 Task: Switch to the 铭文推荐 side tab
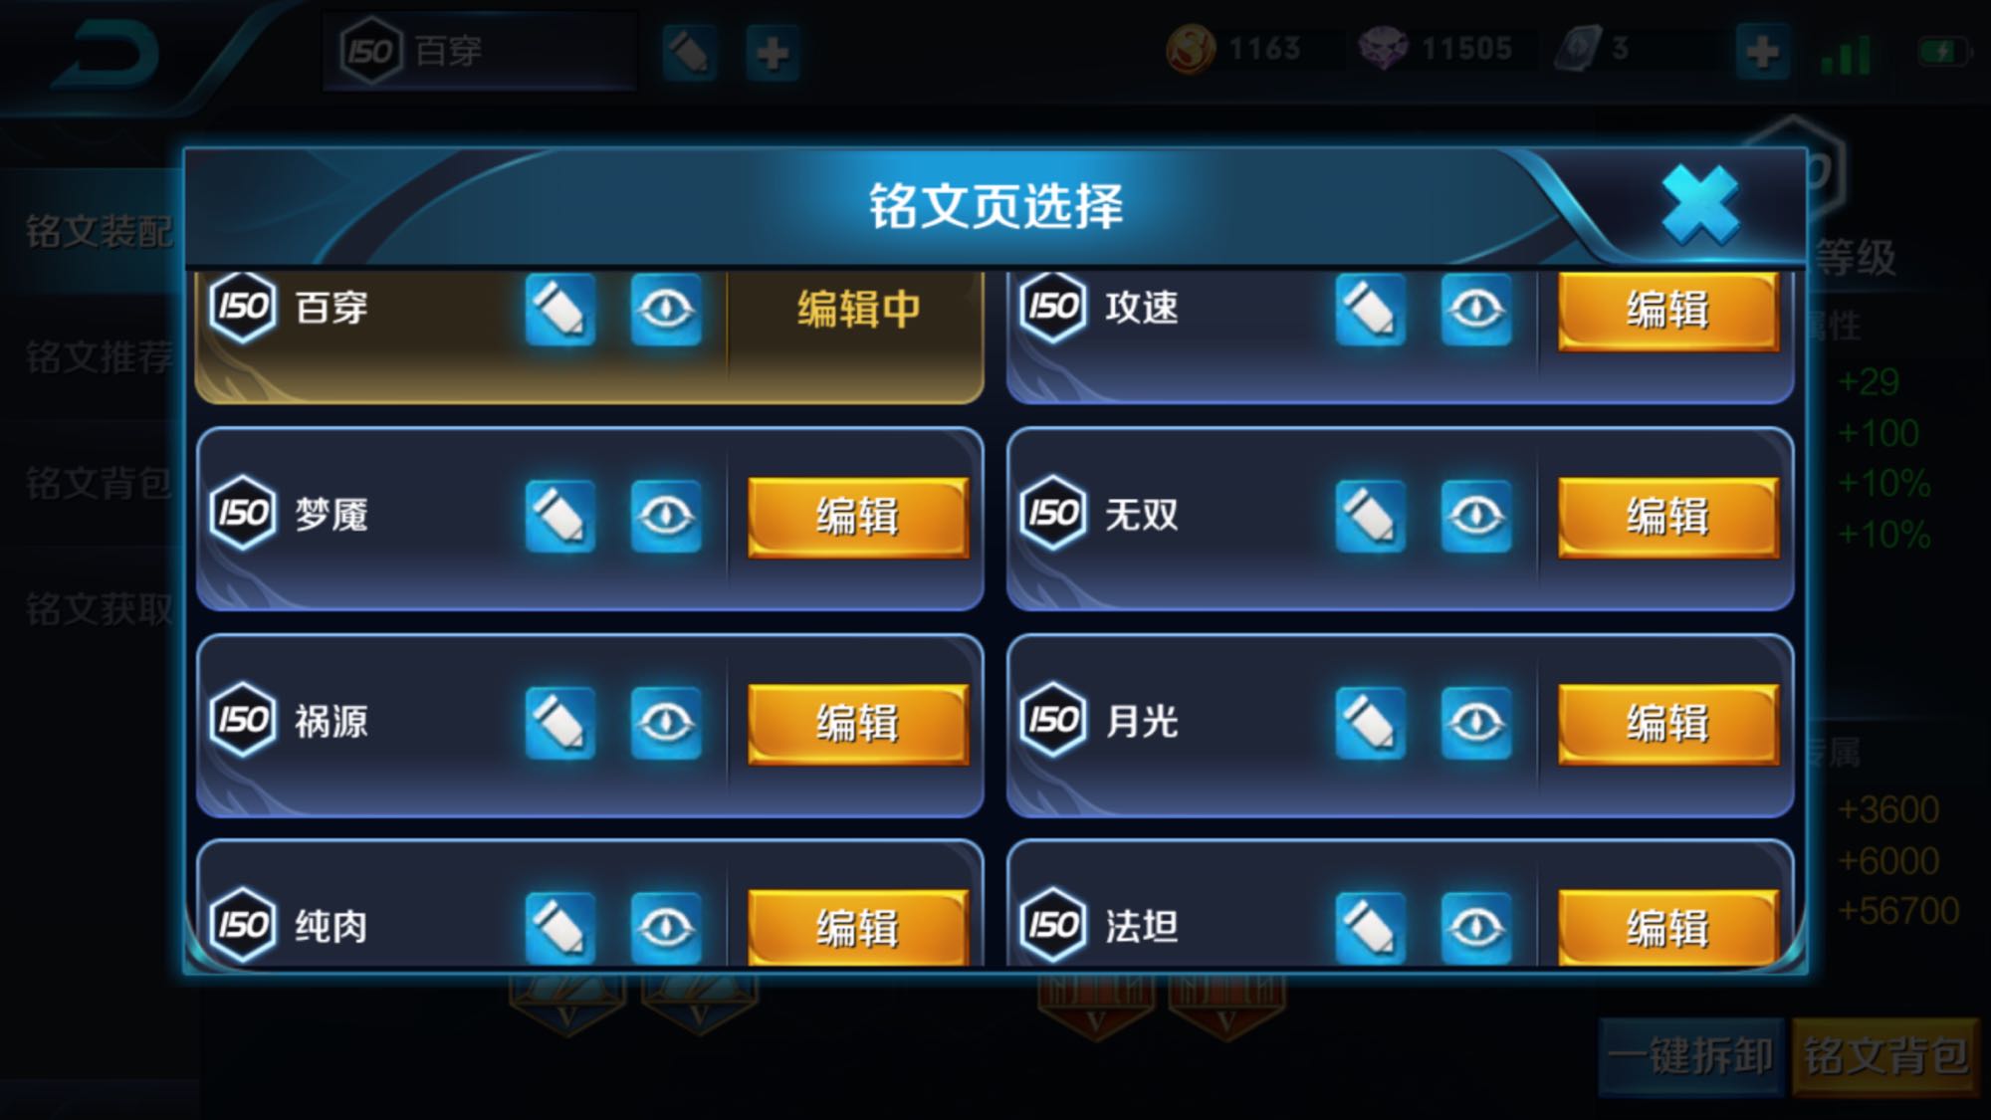pos(99,357)
